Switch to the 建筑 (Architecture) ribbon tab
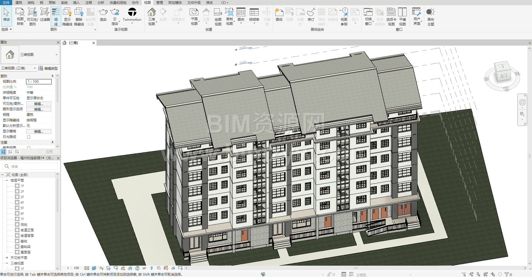532x277 pixels. pyautogui.click(x=19, y=2)
